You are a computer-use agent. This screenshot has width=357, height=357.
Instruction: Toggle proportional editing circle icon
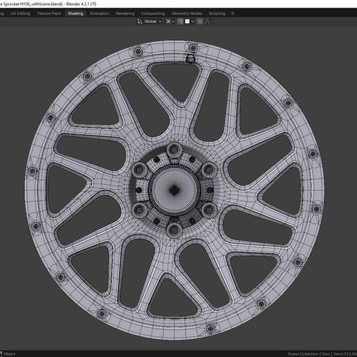[x=200, y=21]
